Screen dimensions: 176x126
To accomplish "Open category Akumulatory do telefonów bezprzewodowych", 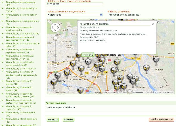I will (20, 57).
